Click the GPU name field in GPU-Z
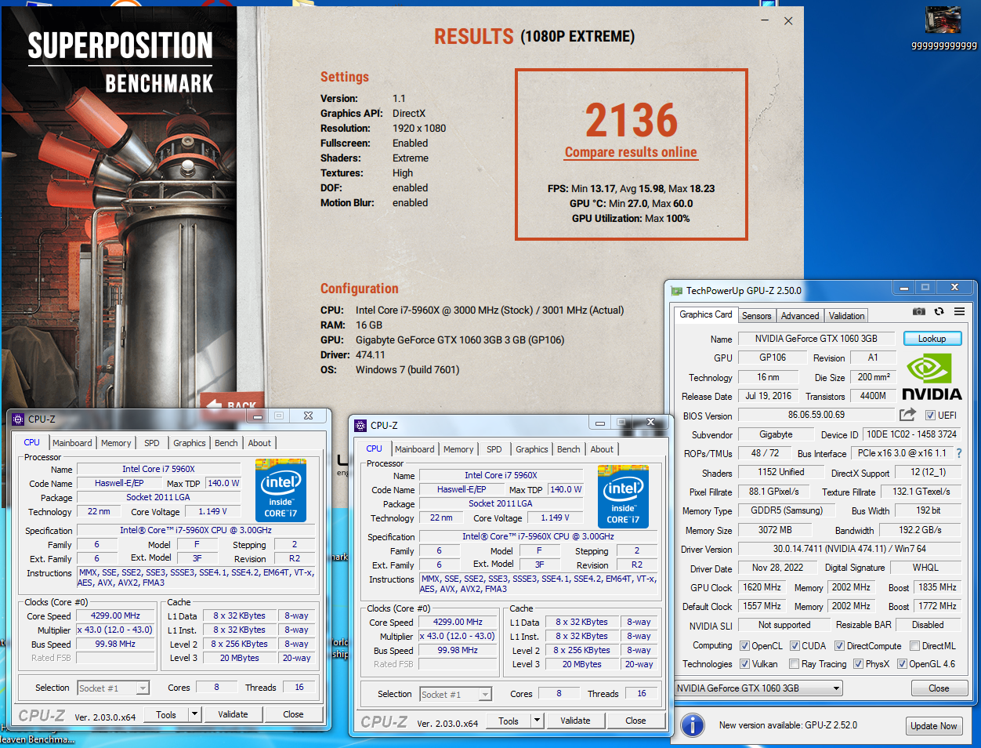This screenshot has height=748, width=981. [816, 339]
